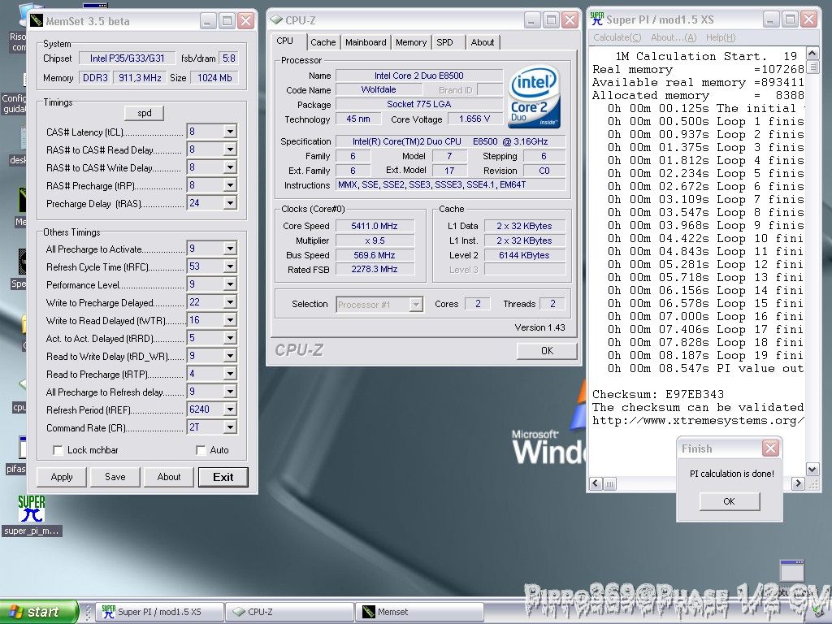
Task: Click the Intel Core 2 Duo logo
Action: coord(534,97)
